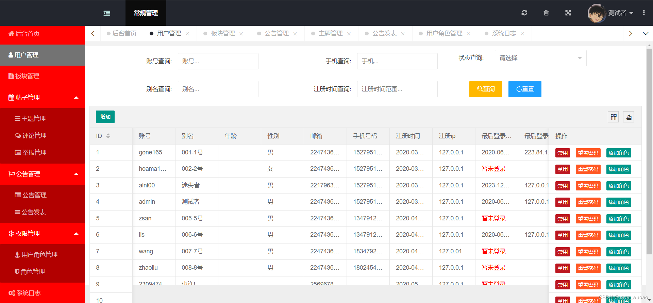
Task: Open 评论管理 in the sidebar
Action: click(43, 136)
